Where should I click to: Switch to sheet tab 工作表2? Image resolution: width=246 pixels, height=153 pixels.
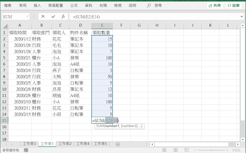pos(65,144)
